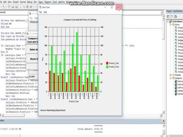This screenshot has height=137, width=183.
Task: Open the procedure dropdown arrow above code
Action: 162,13
